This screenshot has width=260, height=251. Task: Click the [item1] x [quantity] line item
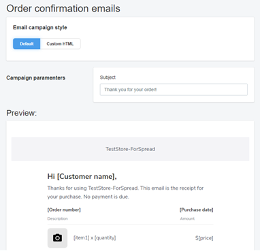point(95,237)
